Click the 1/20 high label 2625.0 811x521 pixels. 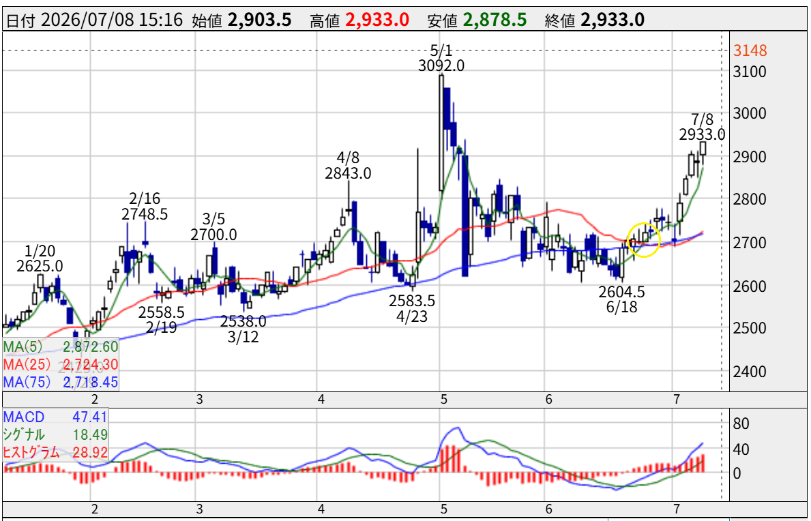40,267
